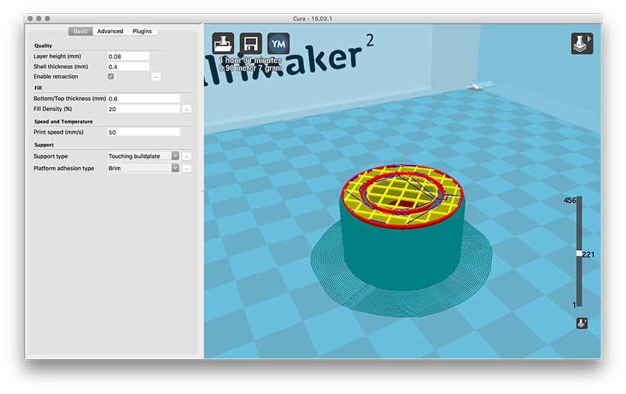626x394 pixels.
Task: Click the Bottom/Top thickness input field
Action: click(143, 99)
